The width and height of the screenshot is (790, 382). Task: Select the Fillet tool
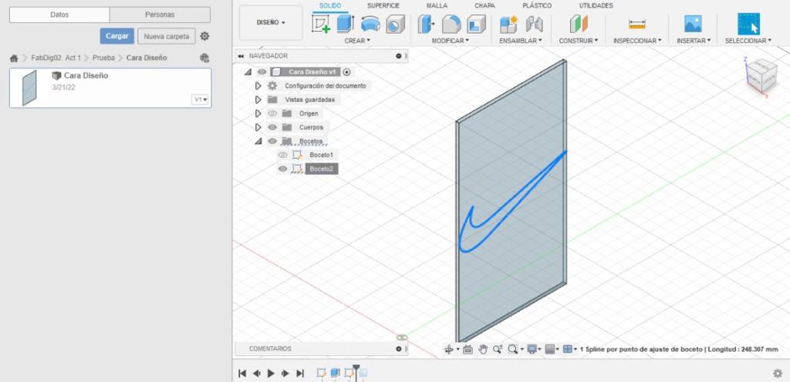click(451, 24)
